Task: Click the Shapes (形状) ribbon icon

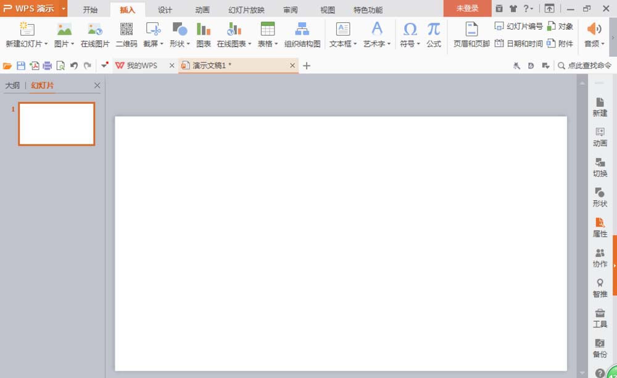Action: click(180, 29)
